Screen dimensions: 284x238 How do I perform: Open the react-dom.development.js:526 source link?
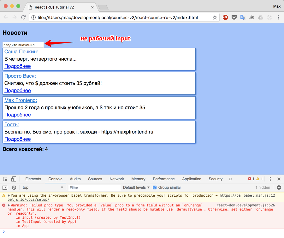pos(246,205)
